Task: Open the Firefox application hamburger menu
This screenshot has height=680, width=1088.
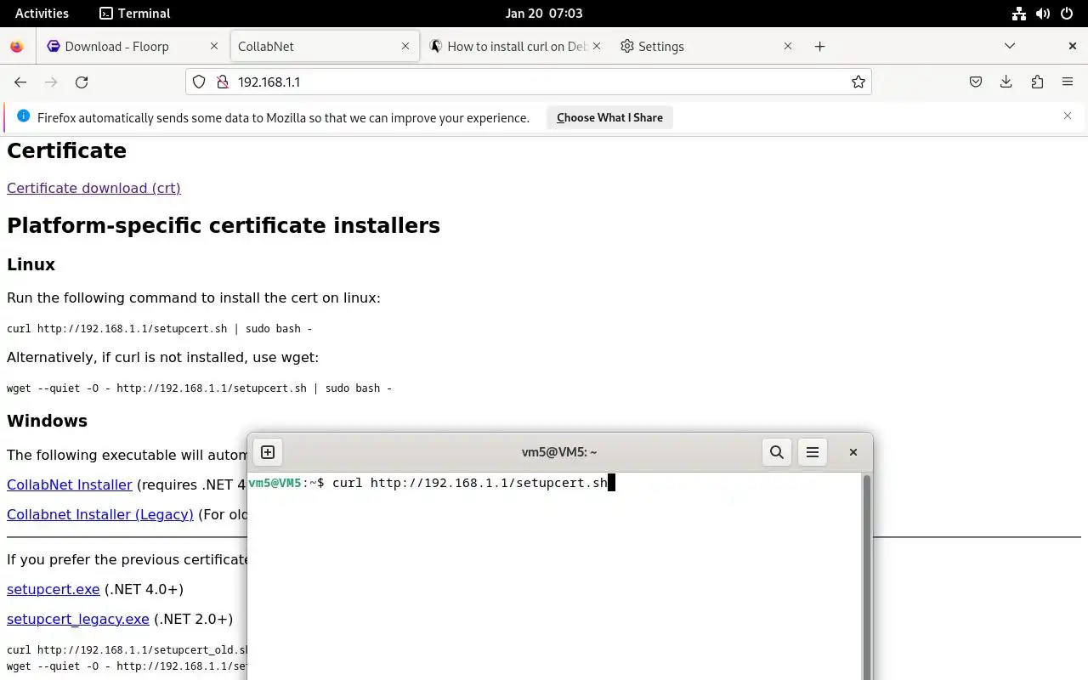Action: [x=1068, y=82]
